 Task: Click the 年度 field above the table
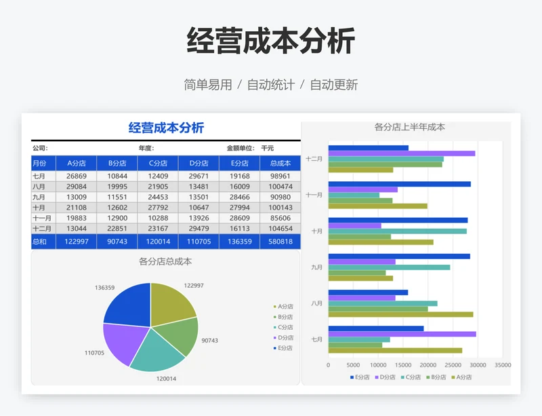146,148
